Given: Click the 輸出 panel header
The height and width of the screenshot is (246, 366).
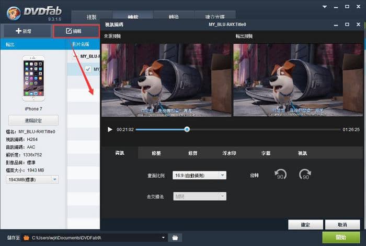Looking at the screenshot, I should 10,44.
